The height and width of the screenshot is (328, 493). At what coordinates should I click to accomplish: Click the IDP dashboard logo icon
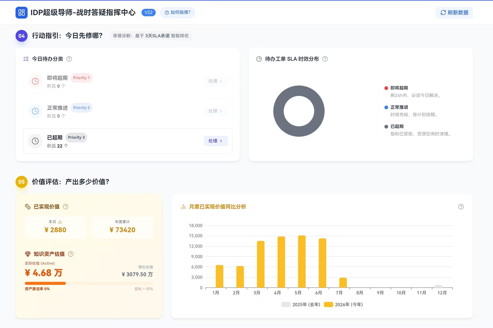(x=22, y=12)
